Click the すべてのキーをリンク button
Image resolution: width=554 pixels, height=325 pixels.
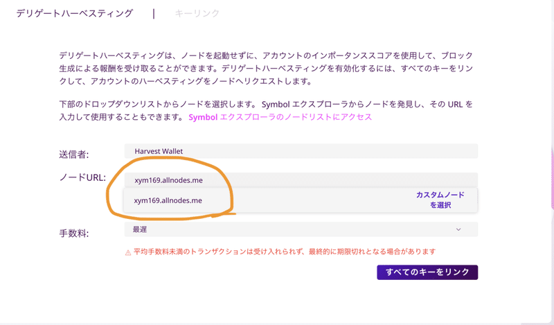[427, 272]
